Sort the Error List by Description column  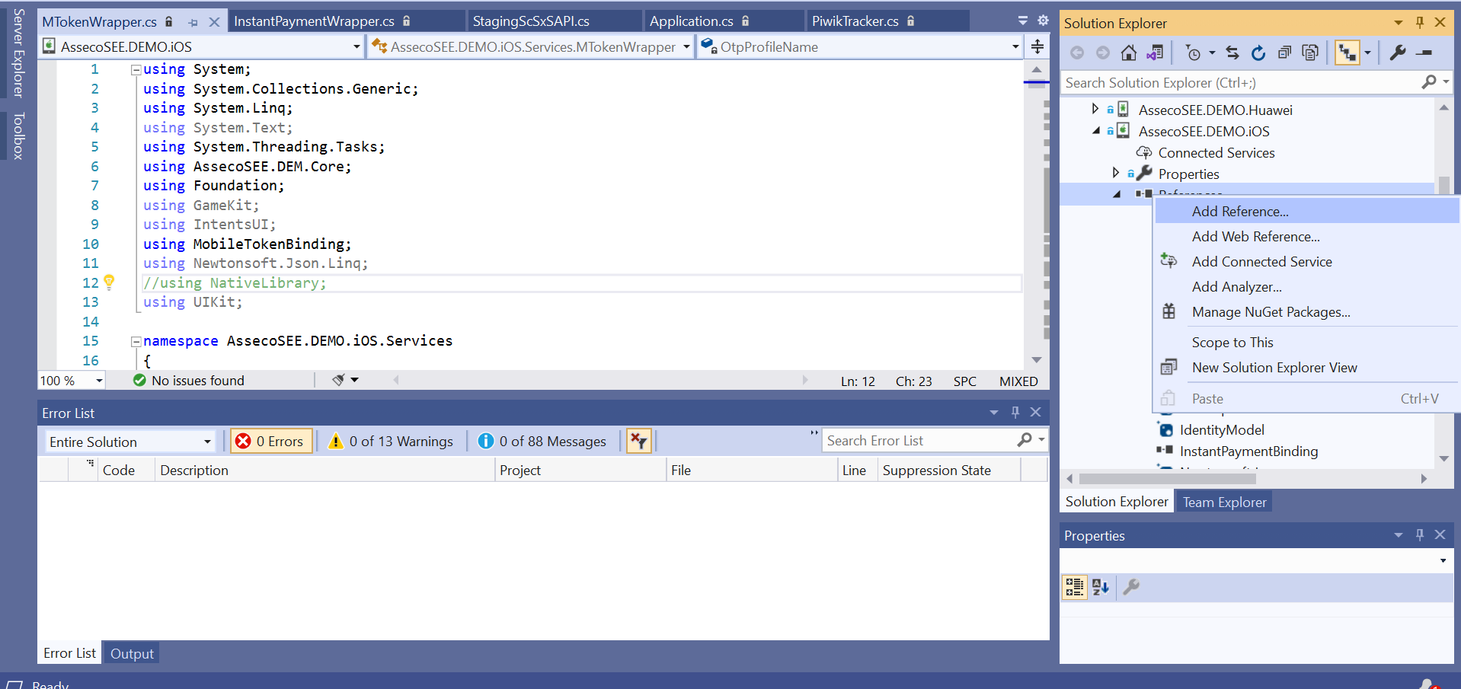tap(325, 470)
